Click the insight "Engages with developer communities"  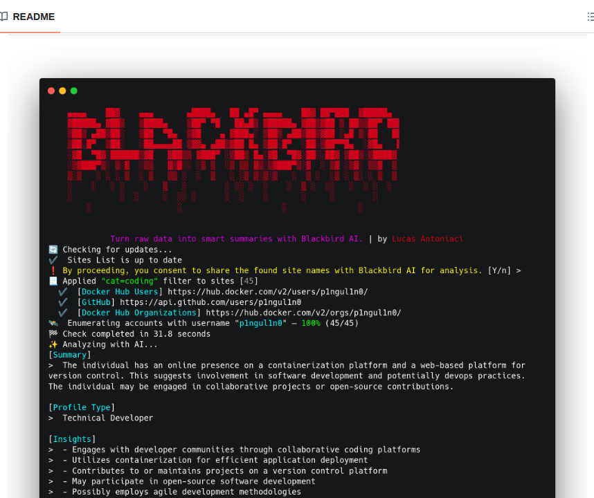[153, 450]
